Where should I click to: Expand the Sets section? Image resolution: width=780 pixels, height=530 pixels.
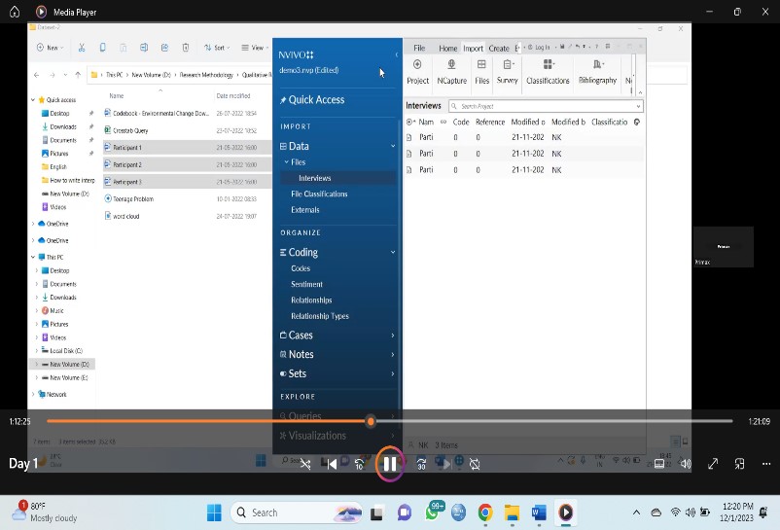click(x=393, y=373)
